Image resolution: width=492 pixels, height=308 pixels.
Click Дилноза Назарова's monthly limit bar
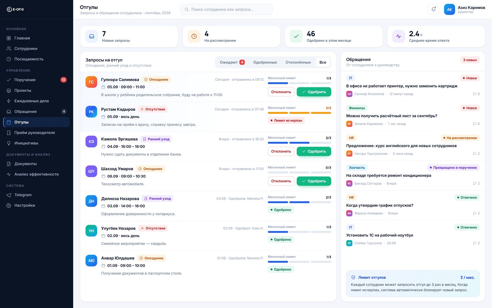click(299, 202)
